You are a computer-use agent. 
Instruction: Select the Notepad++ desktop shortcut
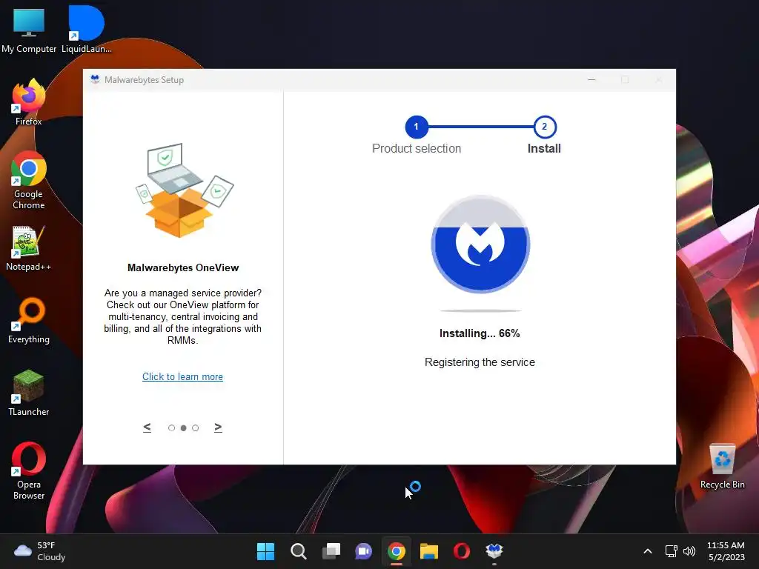click(x=29, y=248)
